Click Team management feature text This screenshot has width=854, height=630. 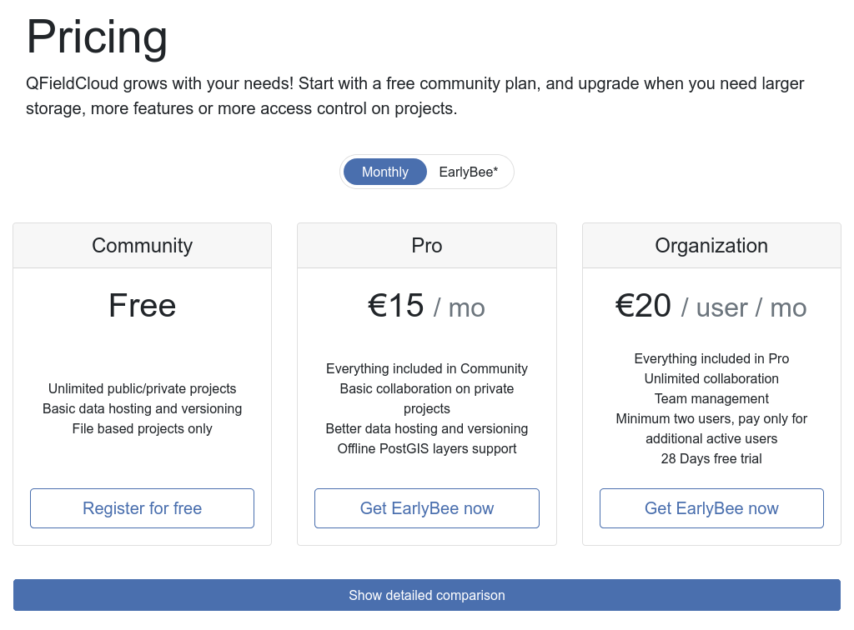[x=711, y=399]
